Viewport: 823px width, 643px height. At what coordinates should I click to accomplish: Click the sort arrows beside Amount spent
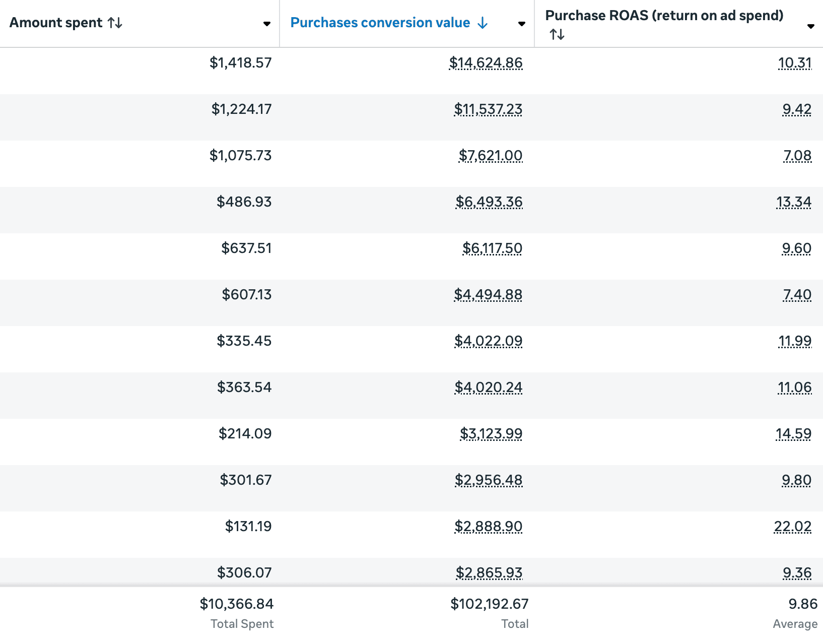(115, 23)
